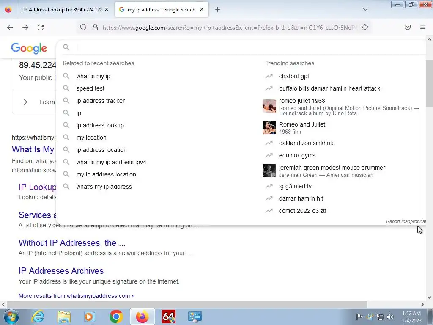Click the Romeo and Juliet film thumbnail
The width and height of the screenshot is (433, 325).
point(269,127)
